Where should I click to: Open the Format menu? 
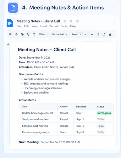tap(54, 26)
